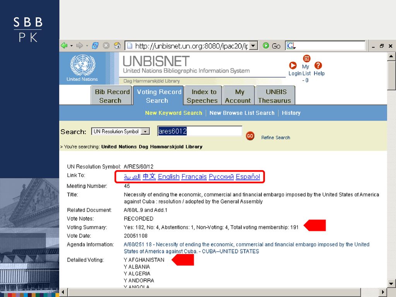Select the Voting Record Search tab
396x297 pixels.
point(158,96)
